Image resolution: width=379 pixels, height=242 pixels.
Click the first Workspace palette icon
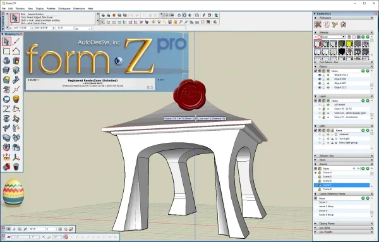tap(318, 25)
